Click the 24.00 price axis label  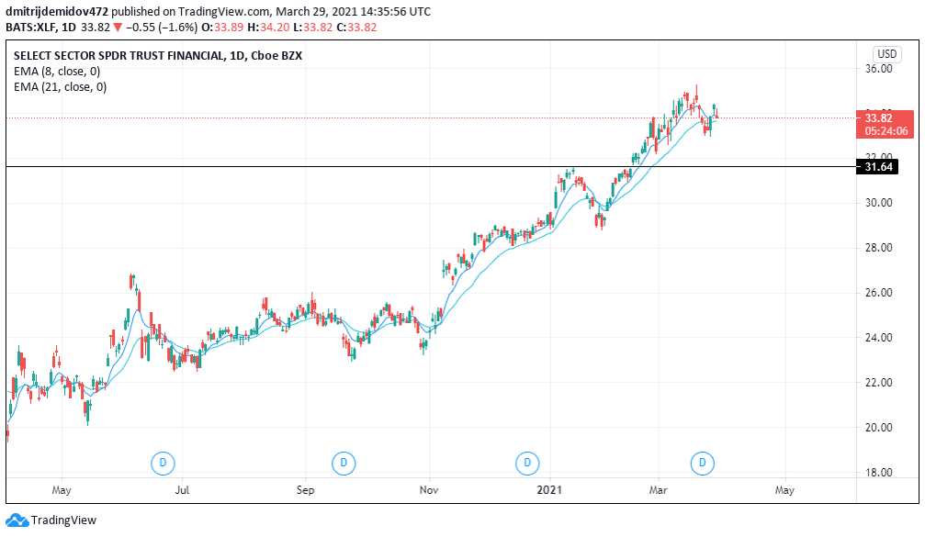[878, 337]
